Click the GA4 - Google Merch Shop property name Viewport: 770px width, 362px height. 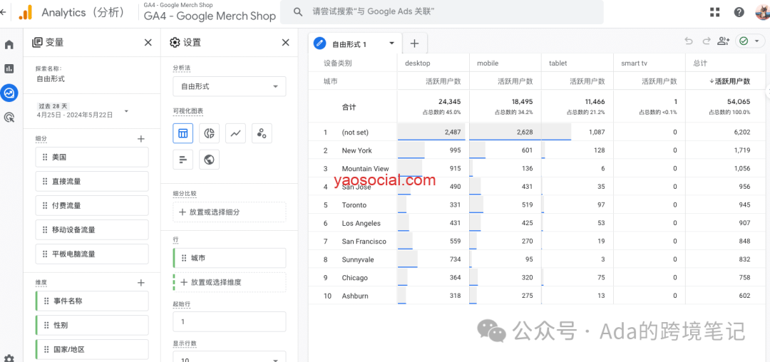[x=210, y=16]
